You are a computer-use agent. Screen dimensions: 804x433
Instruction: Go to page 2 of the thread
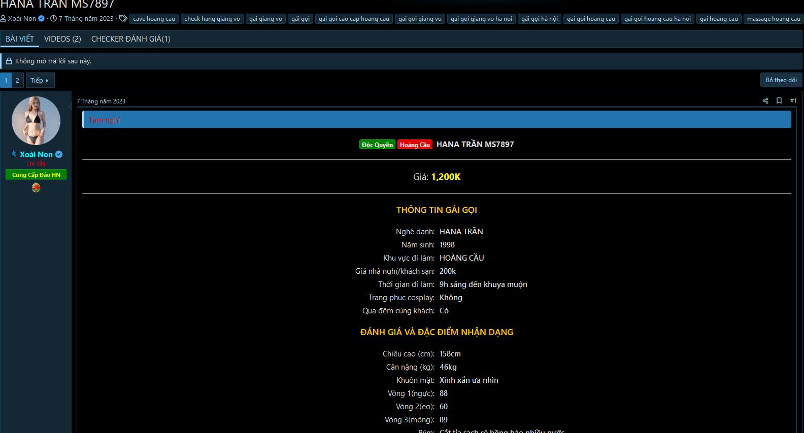(17, 80)
